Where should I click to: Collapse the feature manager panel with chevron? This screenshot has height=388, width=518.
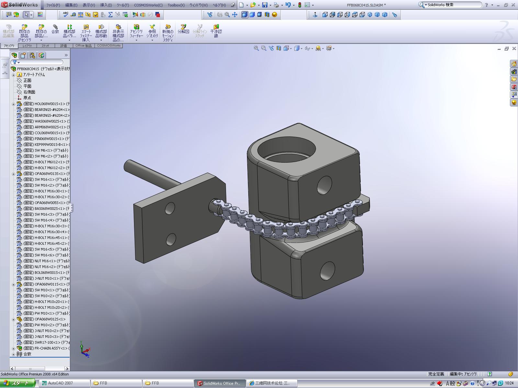click(66, 55)
